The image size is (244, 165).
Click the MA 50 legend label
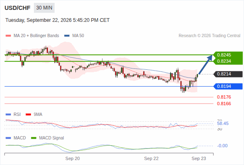pyautogui.click(x=78, y=36)
